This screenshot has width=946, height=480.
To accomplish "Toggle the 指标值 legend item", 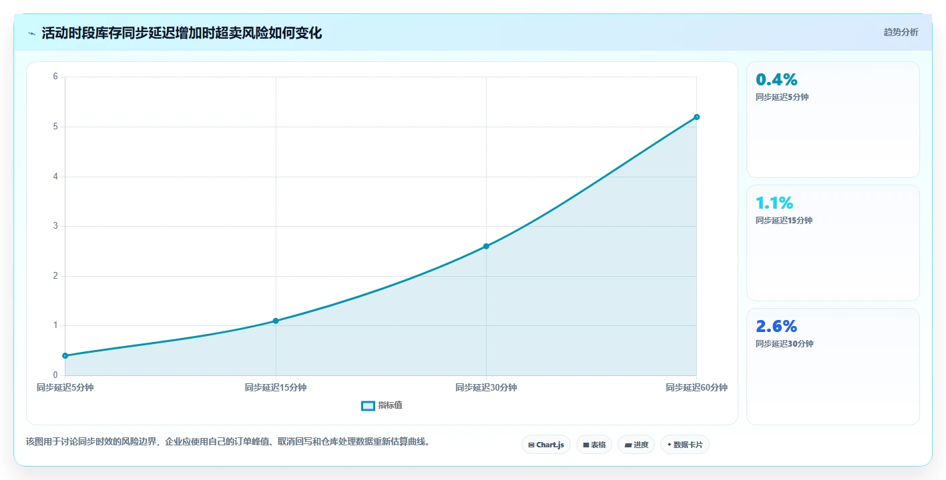I will point(382,405).
